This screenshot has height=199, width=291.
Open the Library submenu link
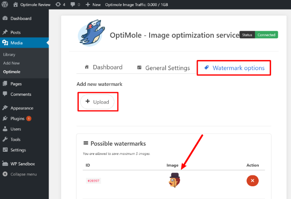point(9,55)
